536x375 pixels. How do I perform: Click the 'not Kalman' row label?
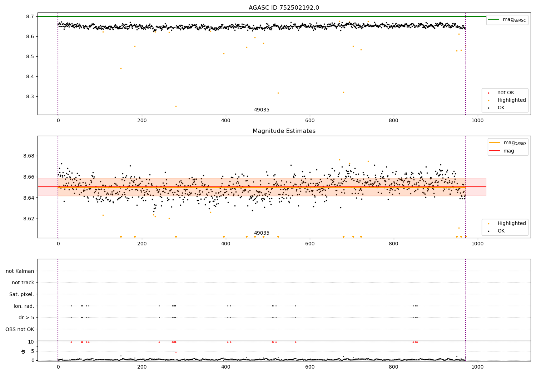tap(20, 271)
